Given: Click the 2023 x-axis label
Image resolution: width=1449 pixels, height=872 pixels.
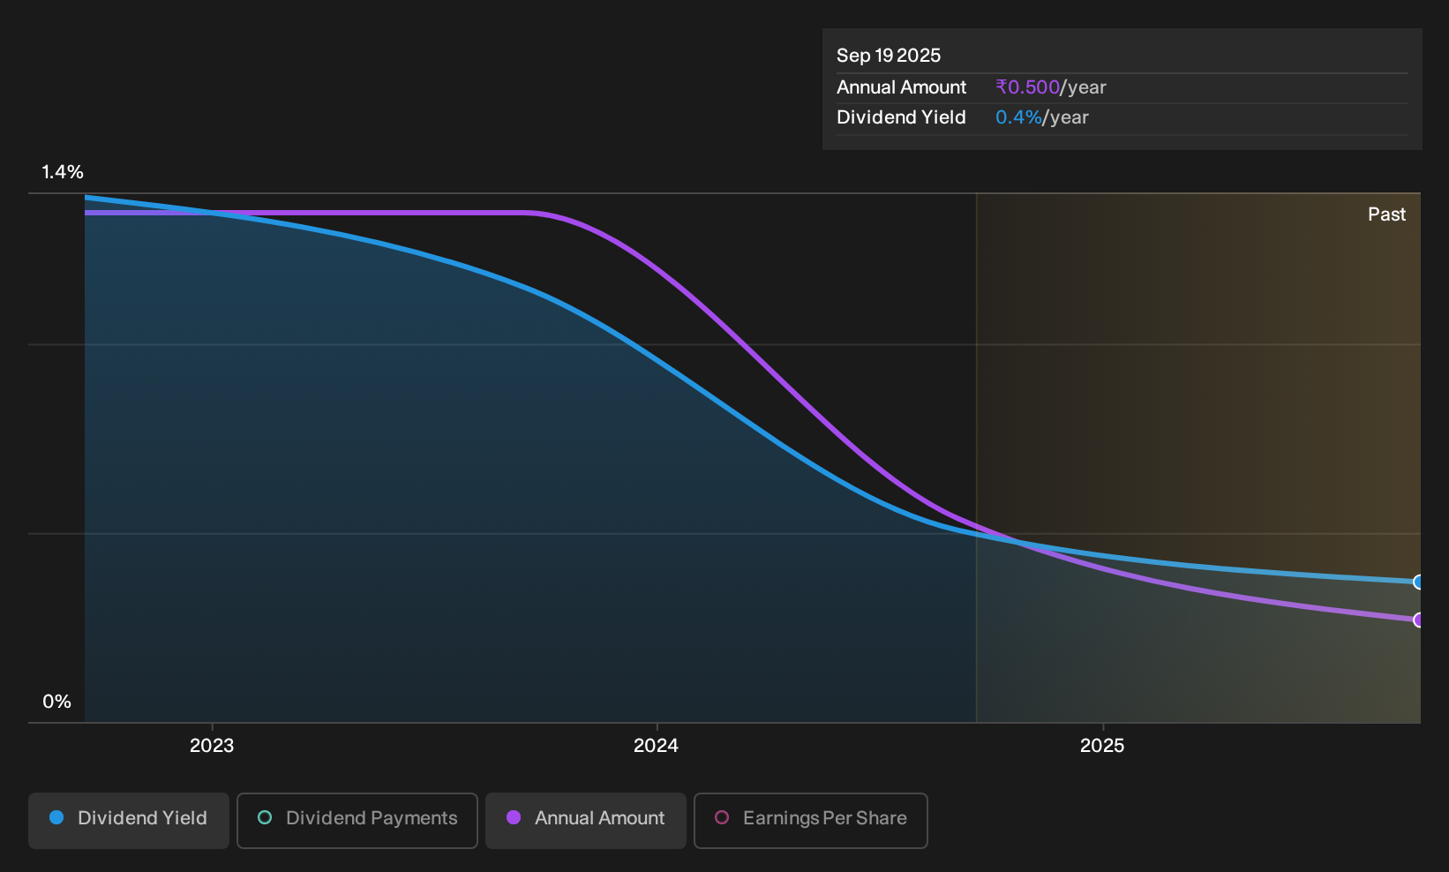Looking at the screenshot, I should click(212, 746).
